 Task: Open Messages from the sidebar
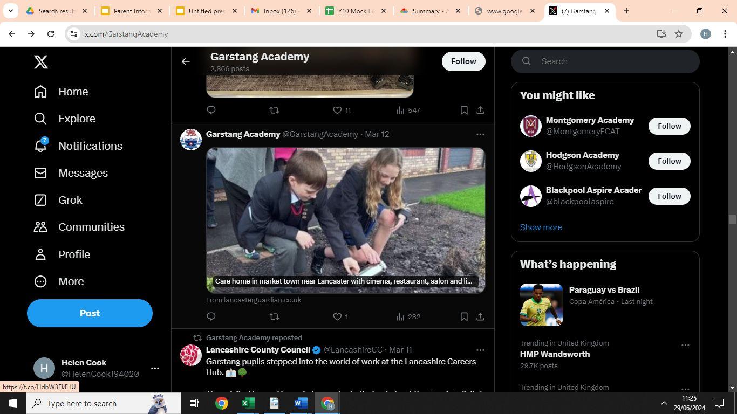(x=71, y=173)
